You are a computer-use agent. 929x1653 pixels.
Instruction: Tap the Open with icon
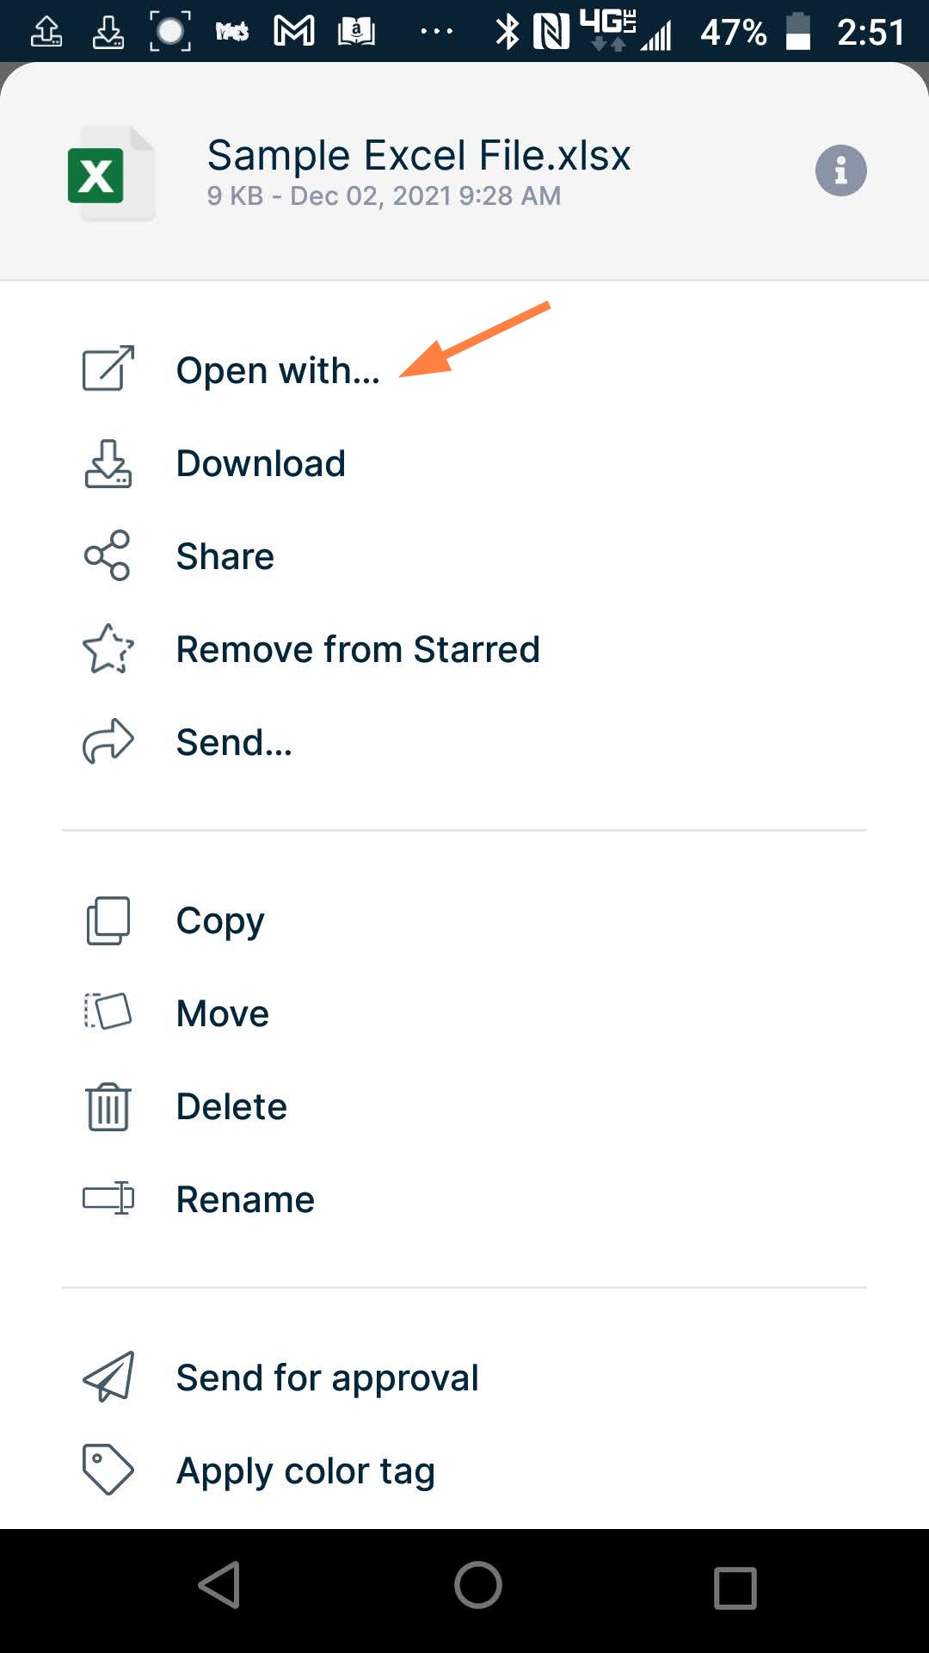(108, 368)
